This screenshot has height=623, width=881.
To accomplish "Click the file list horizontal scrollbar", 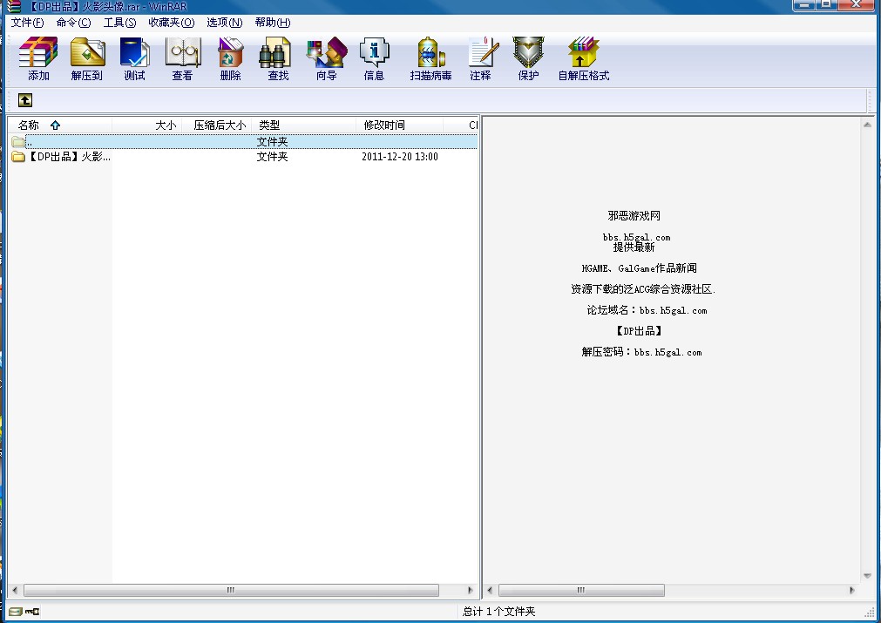I will [231, 590].
